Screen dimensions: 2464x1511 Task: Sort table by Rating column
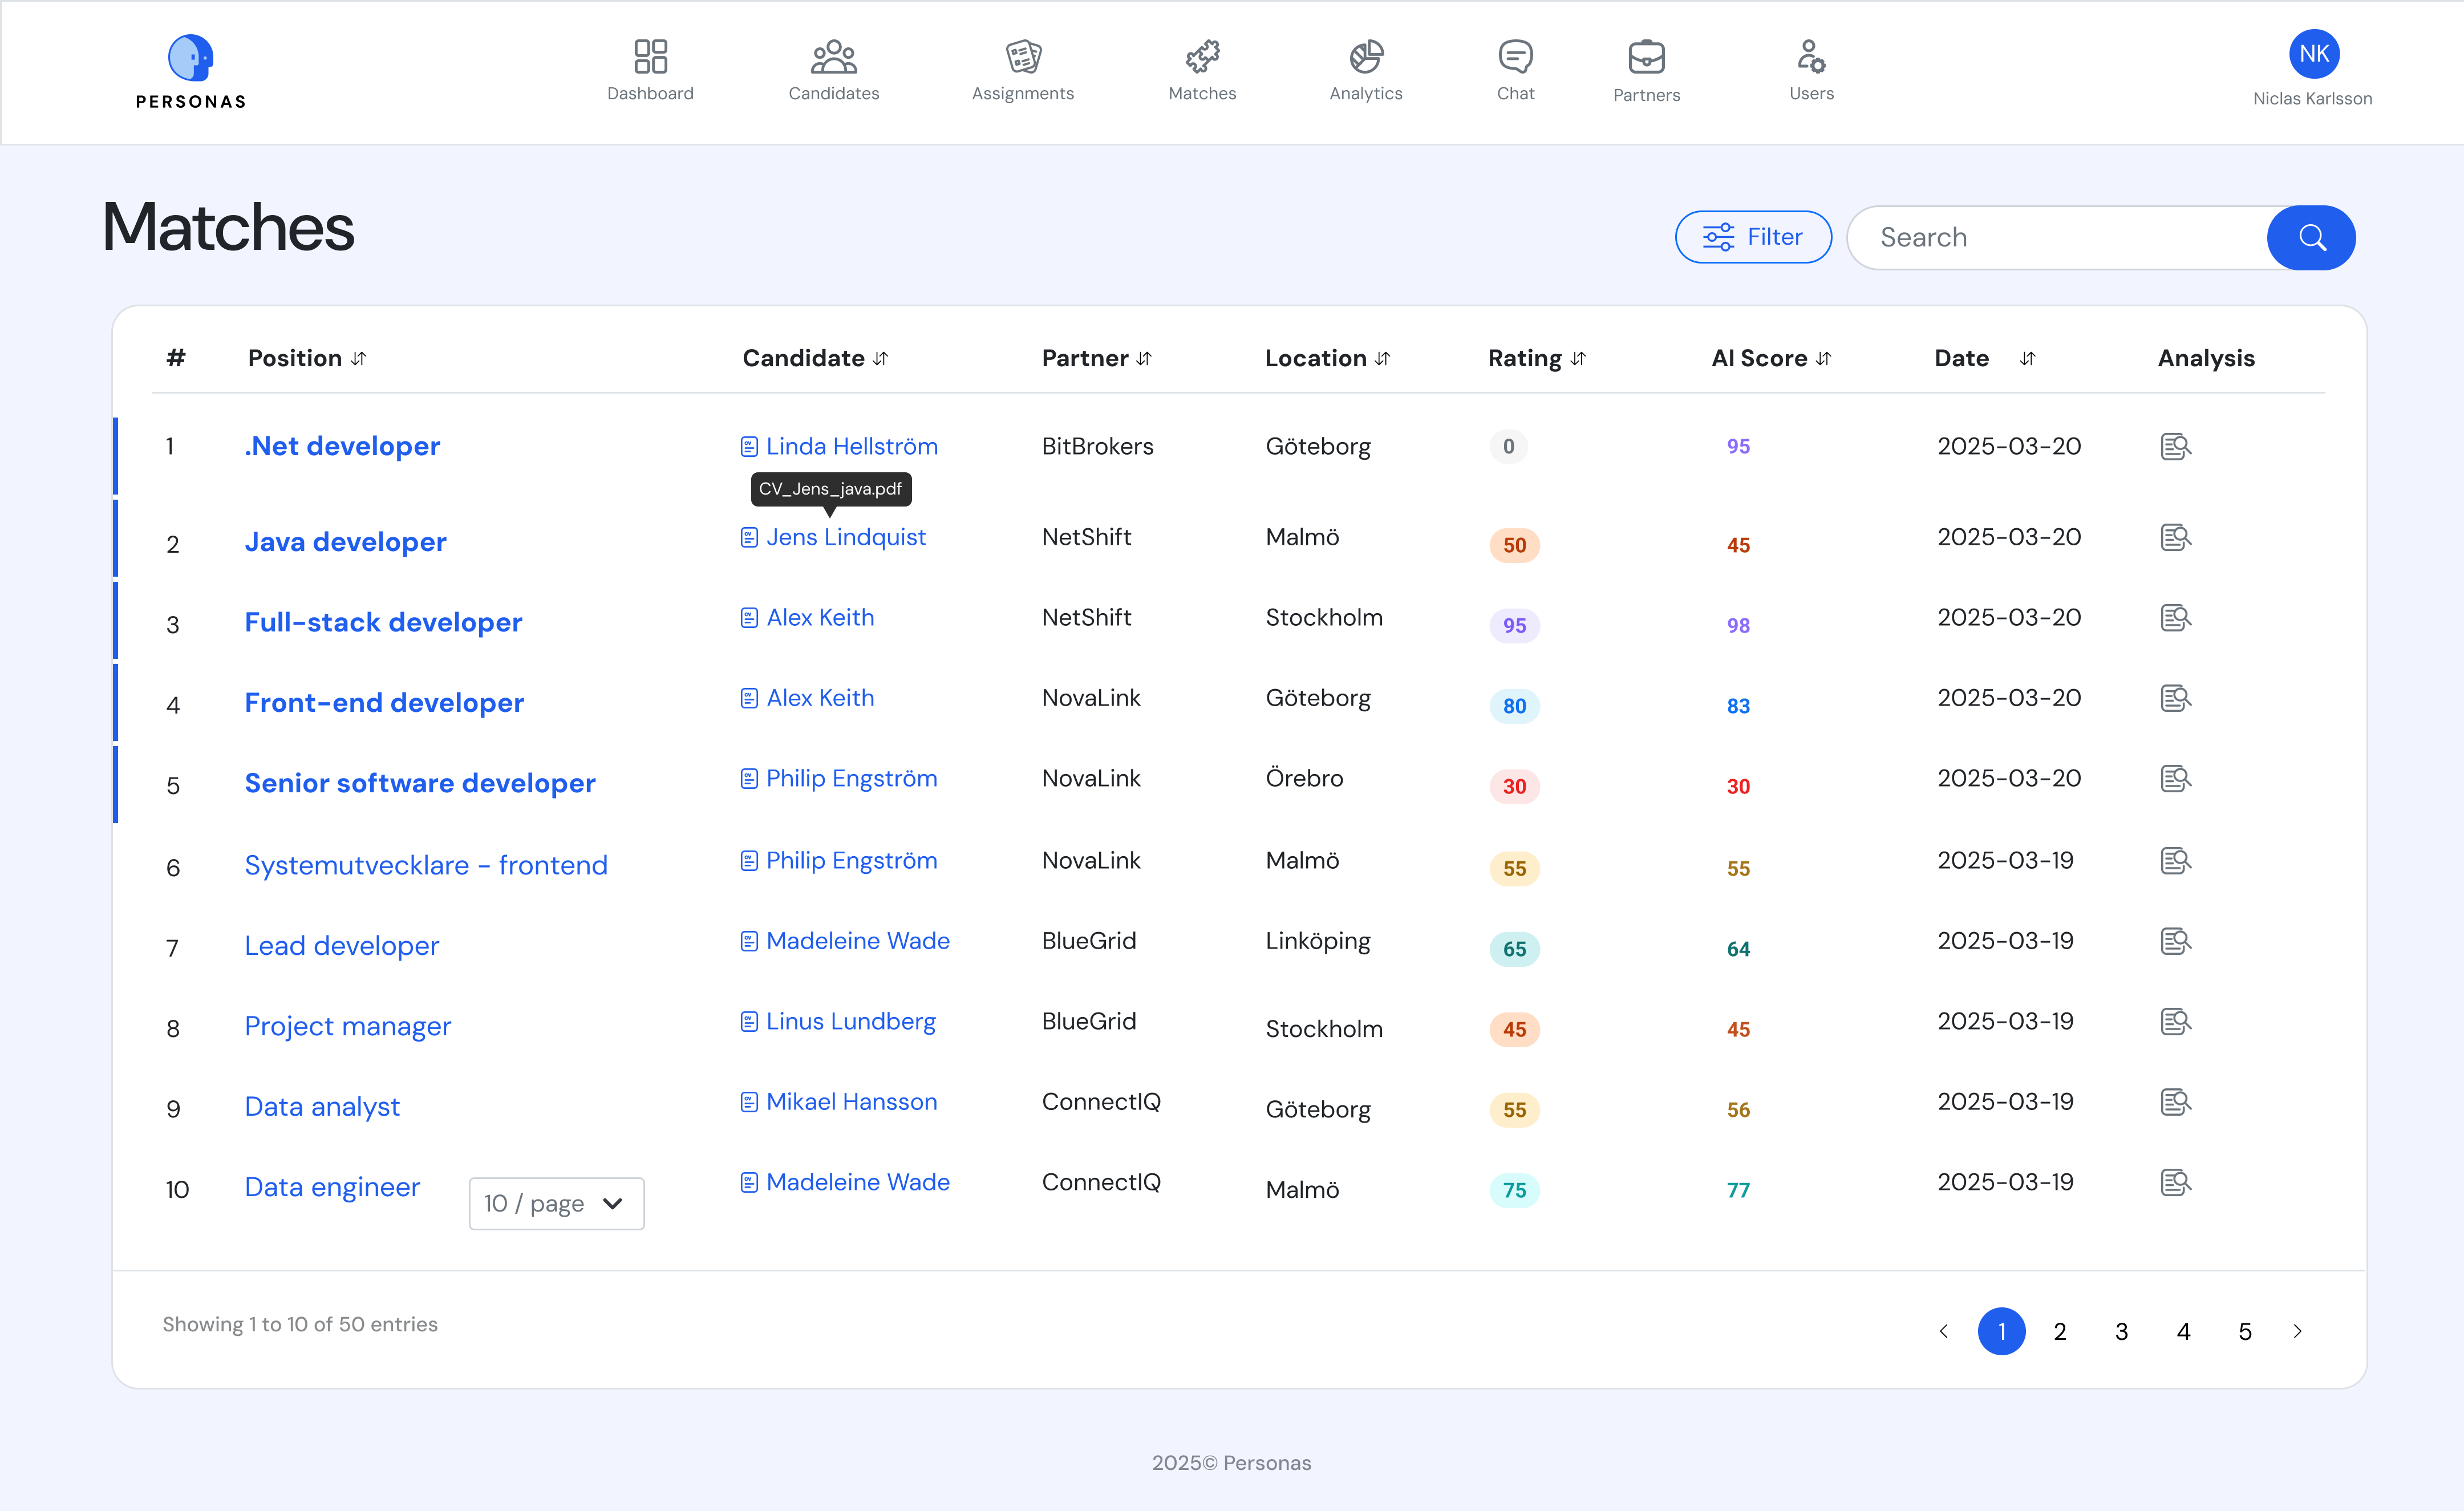click(x=1578, y=358)
